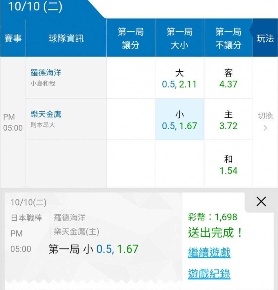Tap the 切換 chevron arrow
The width and height of the screenshot is (278, 290).
pyautogui.click(x=265, y=128)
